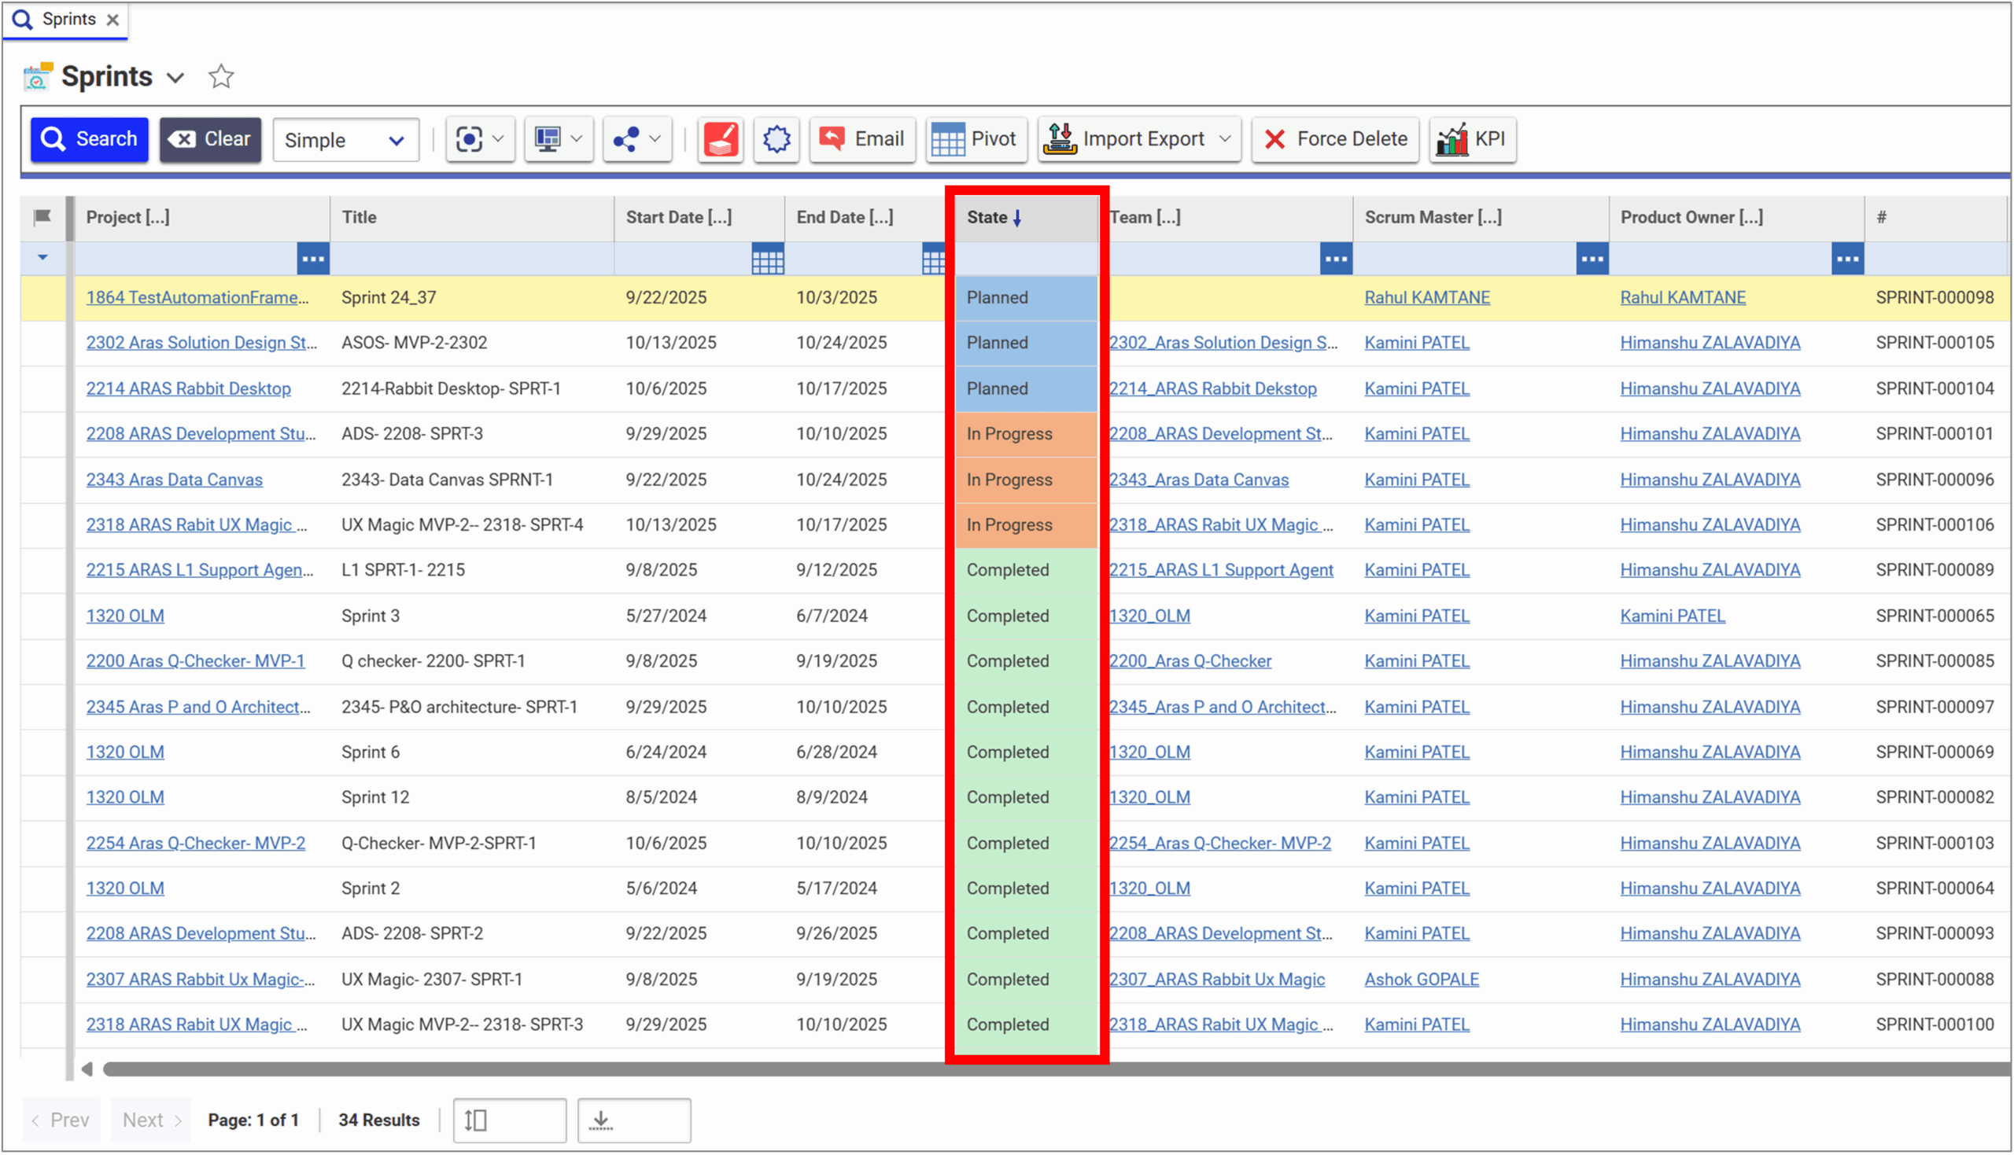Run the Search button

[90, 140]
